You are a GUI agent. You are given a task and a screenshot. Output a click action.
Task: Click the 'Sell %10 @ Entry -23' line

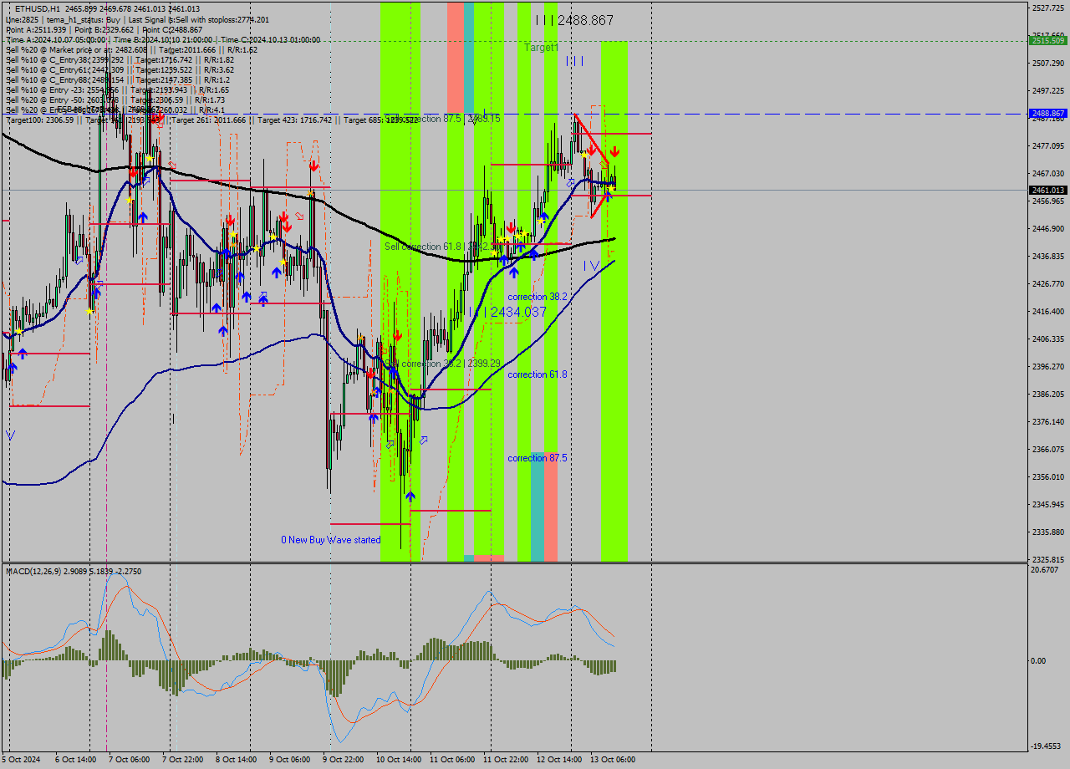pos(117,89)
